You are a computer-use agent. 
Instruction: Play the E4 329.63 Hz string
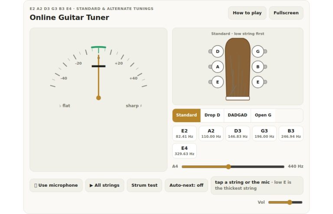point(184,151)
